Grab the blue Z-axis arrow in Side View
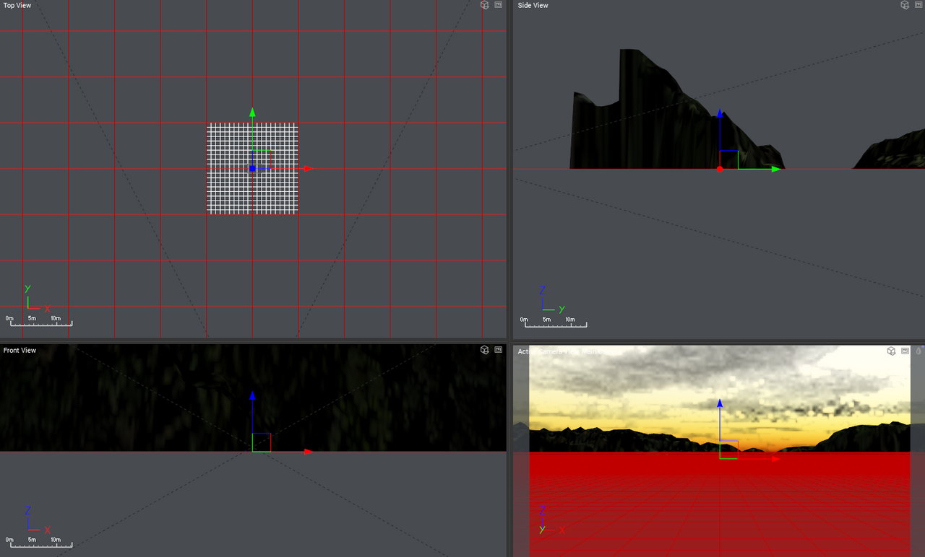The image size is (925, 557). (720, 114)
